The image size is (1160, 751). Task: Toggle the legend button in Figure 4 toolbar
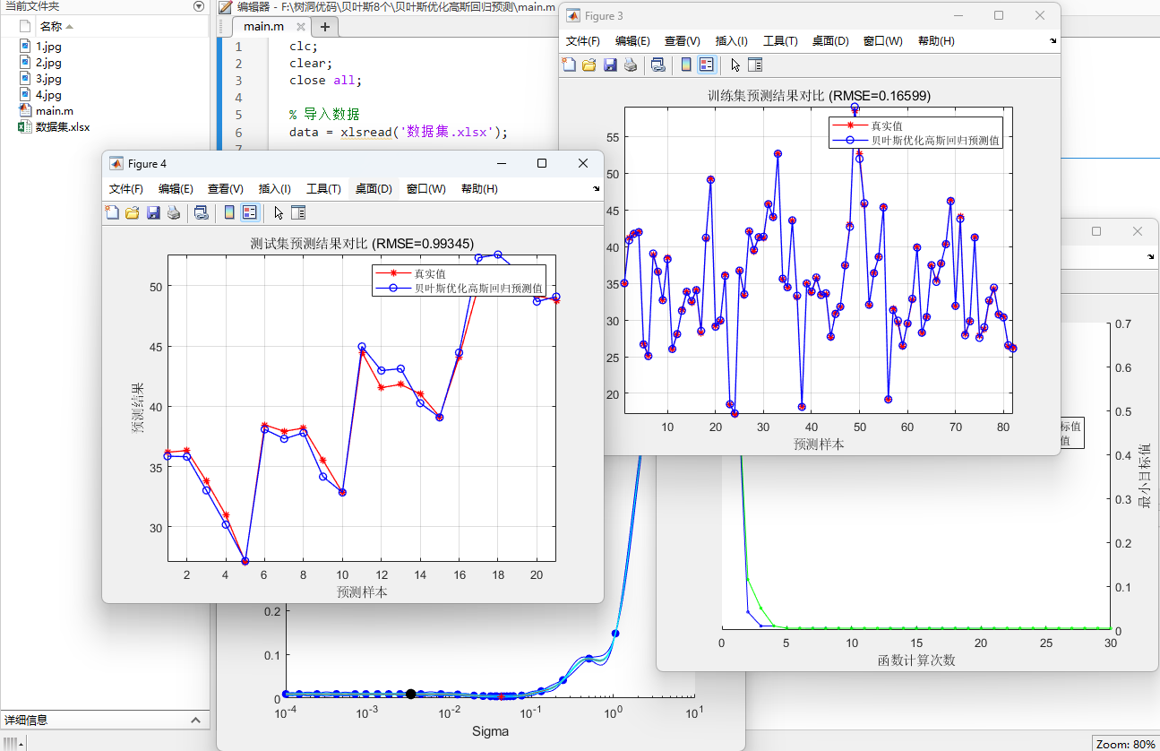[249, 212]
